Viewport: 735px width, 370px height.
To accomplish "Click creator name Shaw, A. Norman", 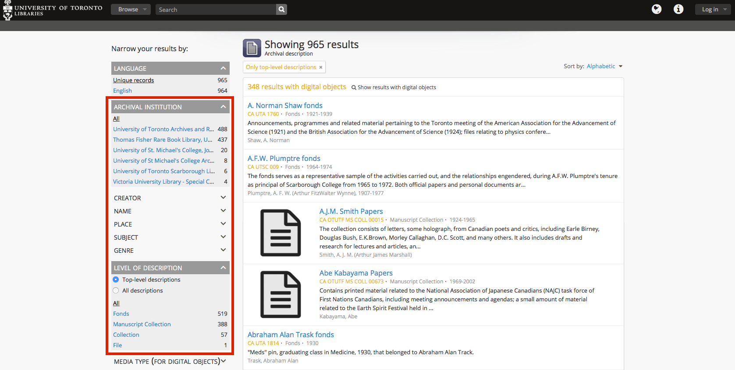I will point(269,140).
